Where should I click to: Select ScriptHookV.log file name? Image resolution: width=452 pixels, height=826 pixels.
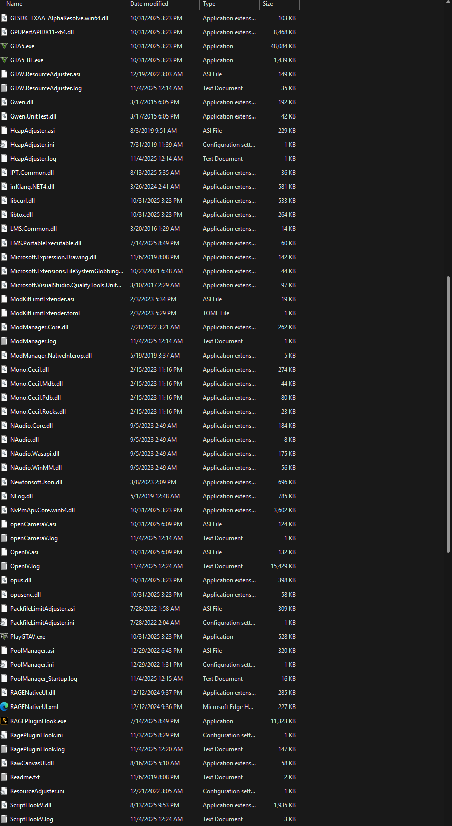32,819
